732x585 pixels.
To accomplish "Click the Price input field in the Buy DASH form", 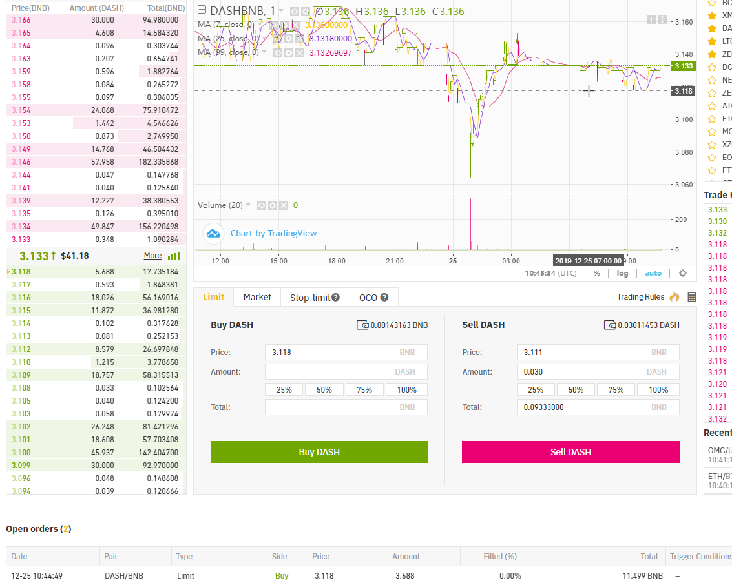I will point(346,352).
